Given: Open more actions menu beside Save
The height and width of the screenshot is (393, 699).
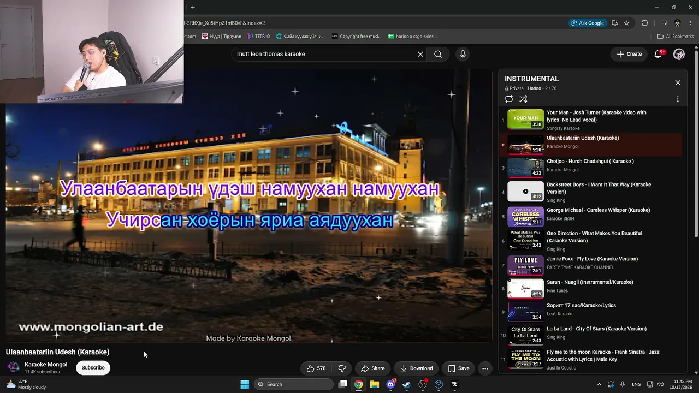Looking at the screenshot, I should pos(485,368).
